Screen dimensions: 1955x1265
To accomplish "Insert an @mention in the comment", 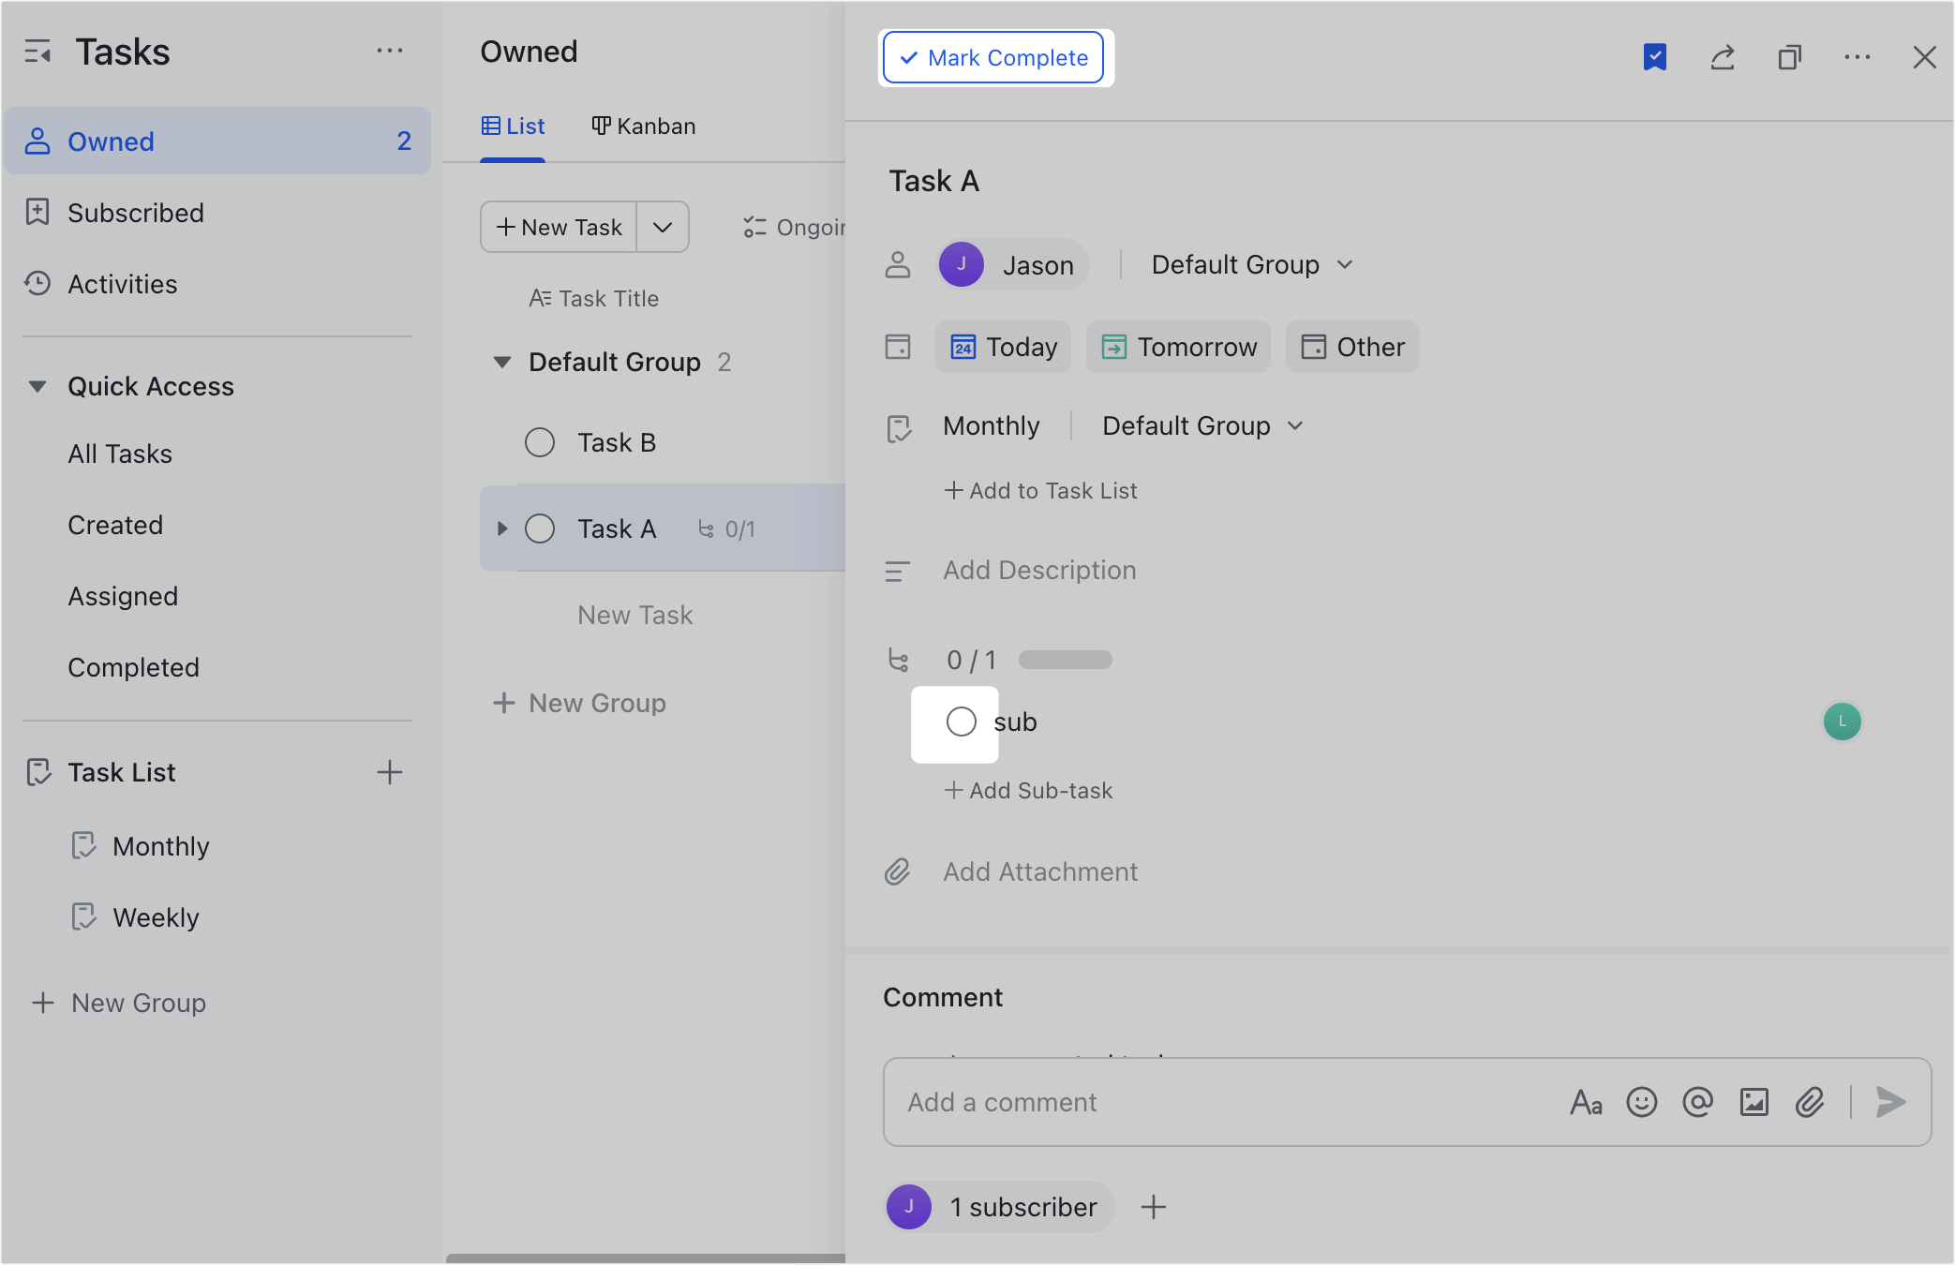I will pos(1698,1102).
